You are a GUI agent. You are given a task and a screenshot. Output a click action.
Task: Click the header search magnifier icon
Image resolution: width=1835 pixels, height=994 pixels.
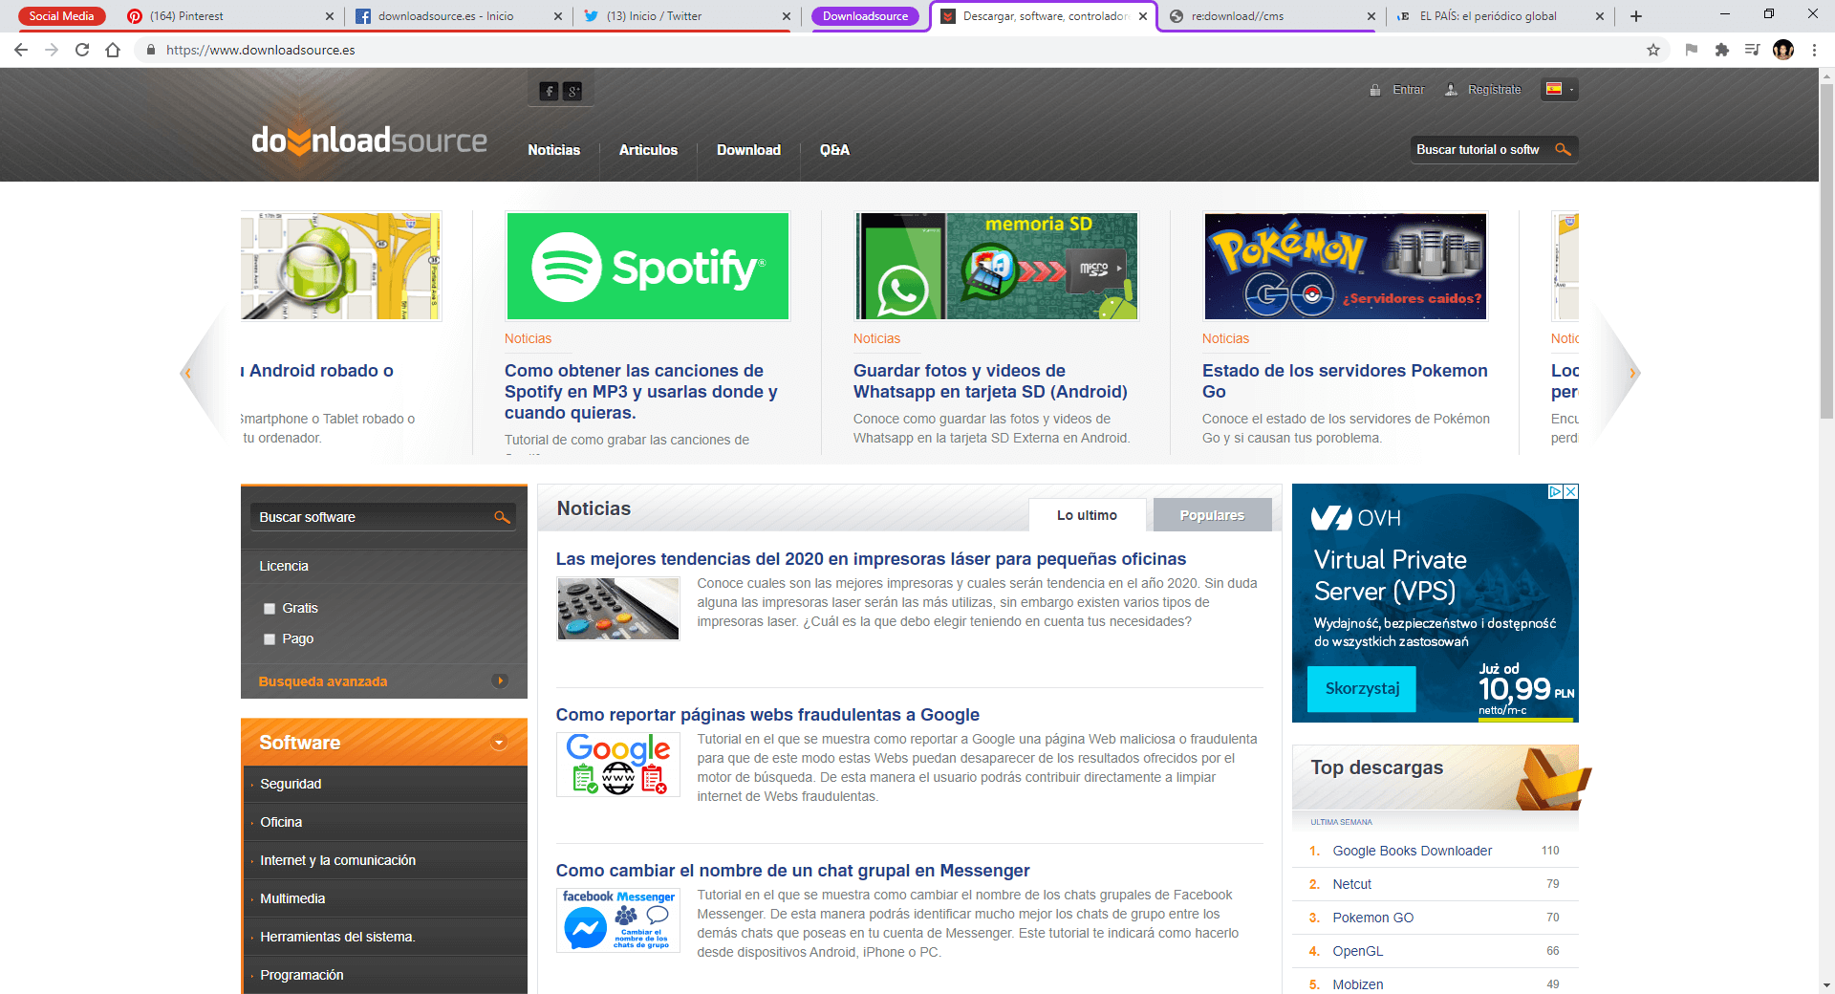tap(1563, 149)
